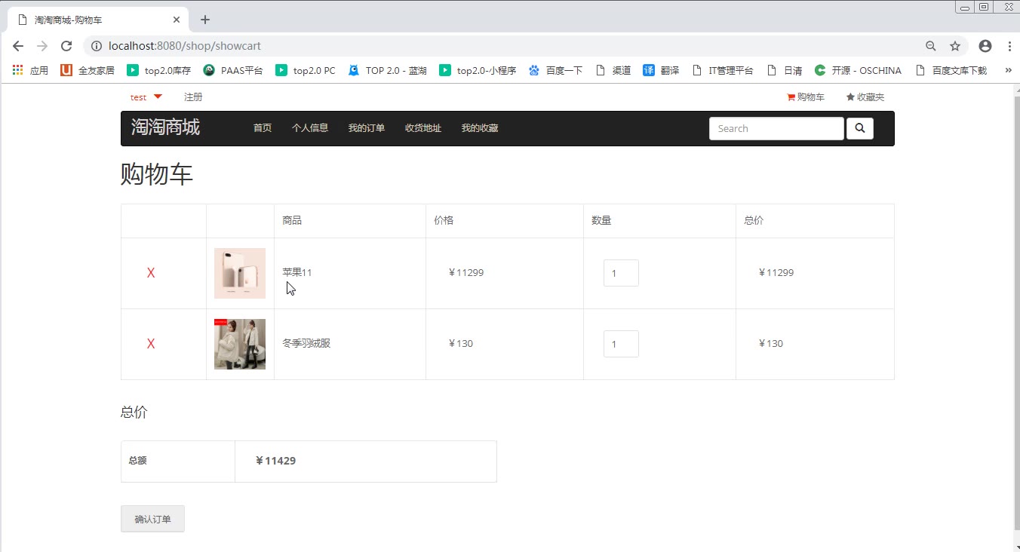This screenshot has height=552, width=1020.
Task: Remove 苹果11 with the red X
Action: [x=151, y=273]
